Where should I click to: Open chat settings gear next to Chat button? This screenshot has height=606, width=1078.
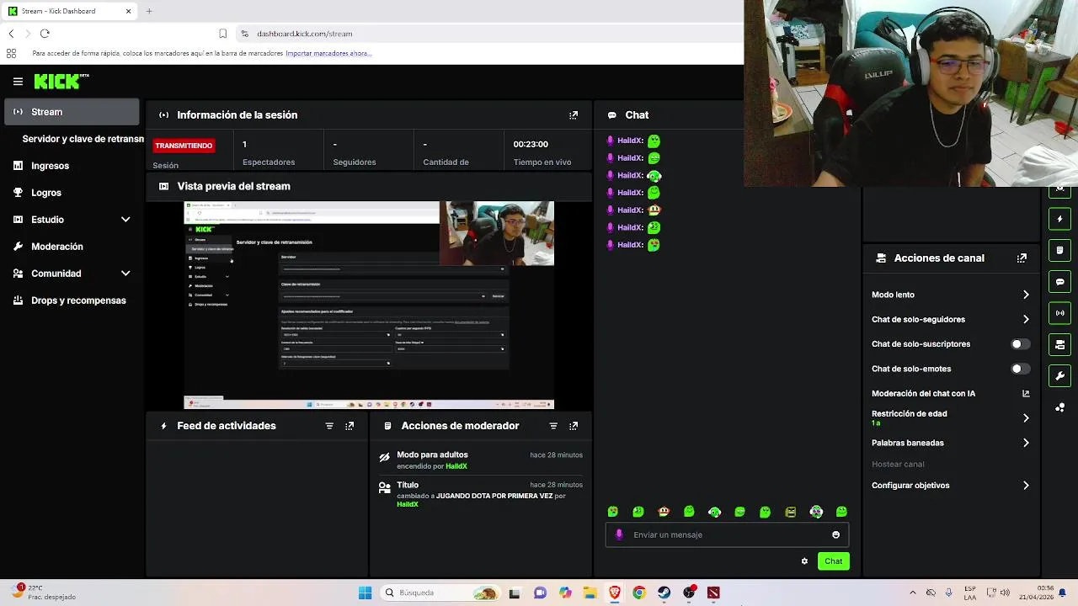(804, 561)
